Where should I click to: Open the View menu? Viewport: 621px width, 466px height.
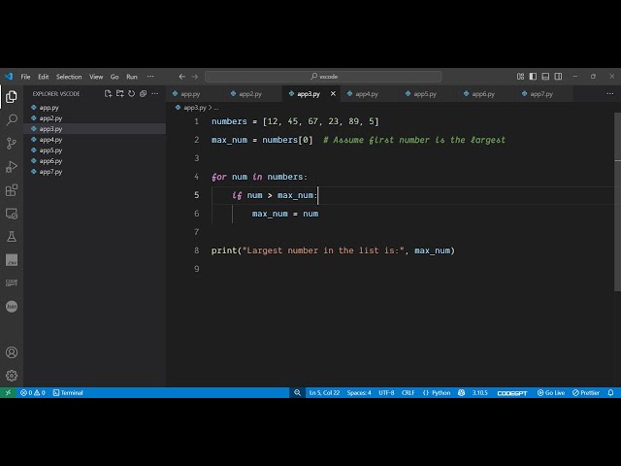click(96, 77)
